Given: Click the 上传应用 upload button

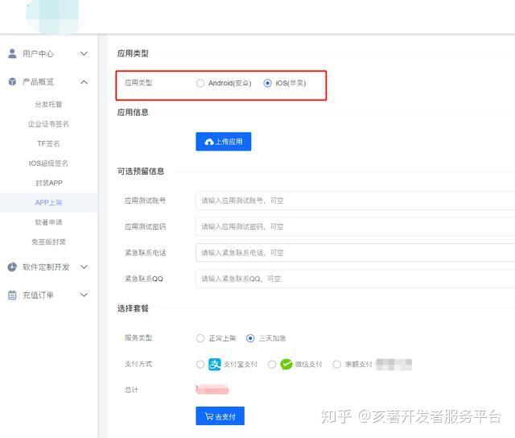Looking at the screenshot, I should click(x=224, y=142).
